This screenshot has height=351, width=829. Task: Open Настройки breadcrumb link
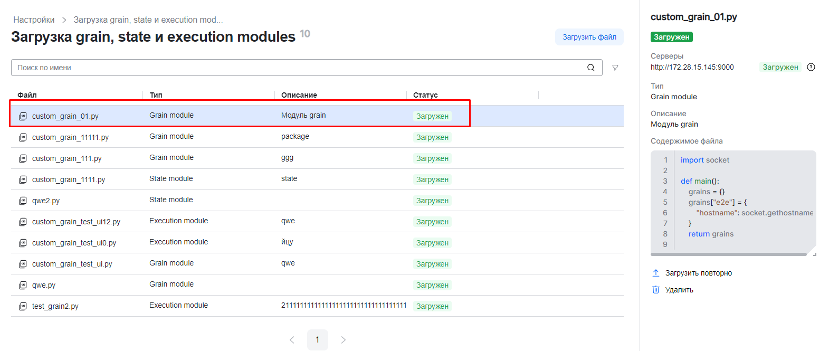[x=34, y=20]
